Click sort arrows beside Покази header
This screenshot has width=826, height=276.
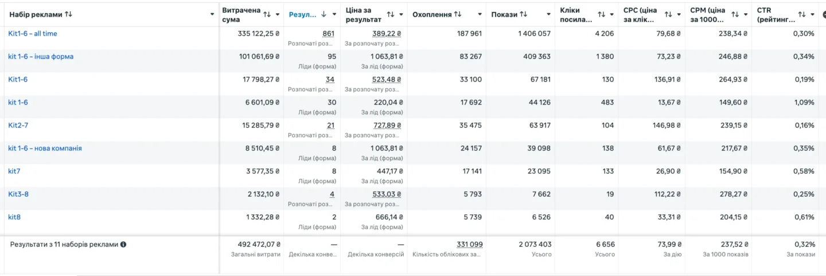click(524, 14)
